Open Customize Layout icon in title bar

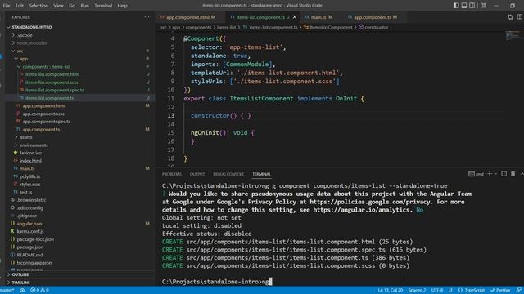click(x=483, y=6)
